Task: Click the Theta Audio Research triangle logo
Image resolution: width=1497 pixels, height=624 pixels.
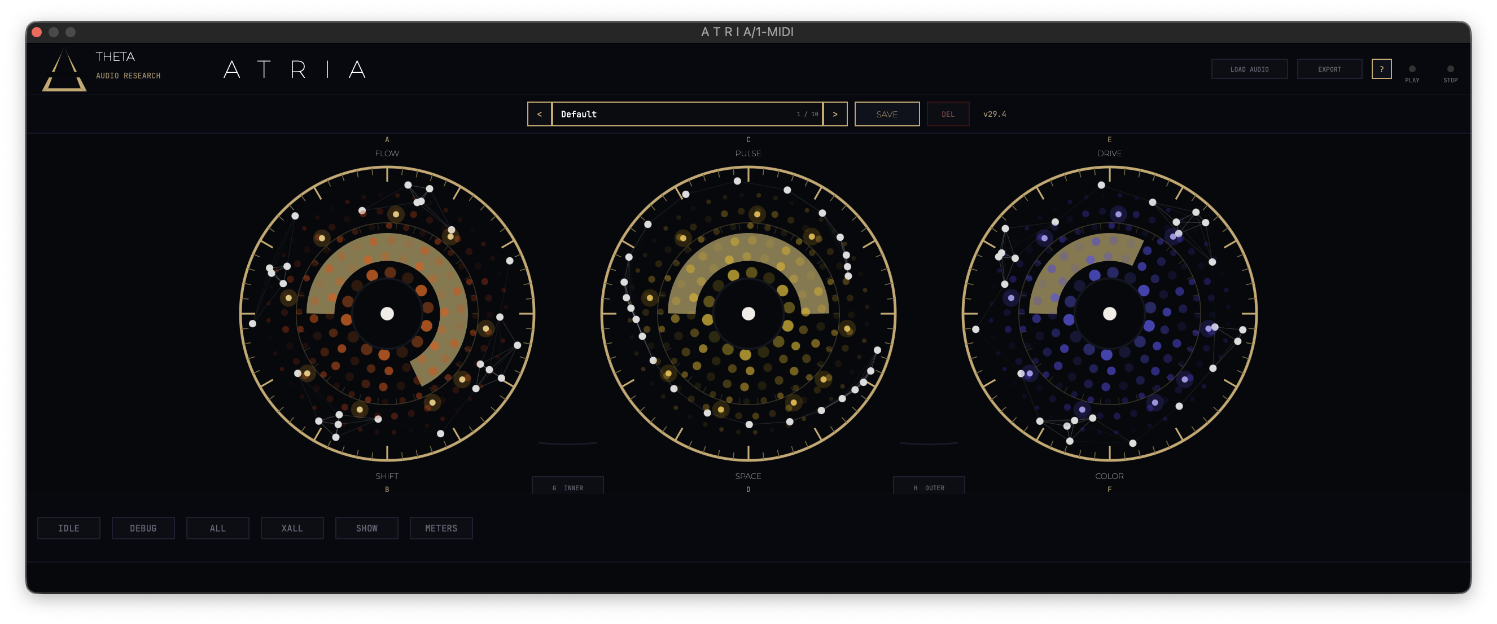Action: click(x=64, y=71)
